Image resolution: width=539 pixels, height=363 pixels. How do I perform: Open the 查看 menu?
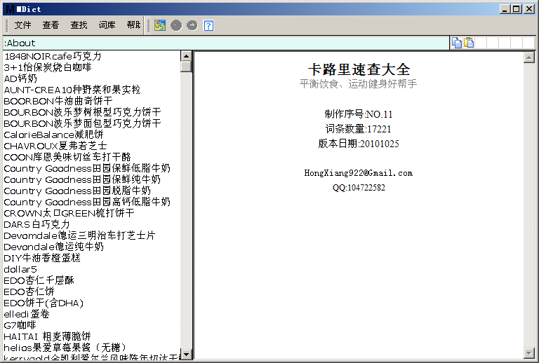(x=51, y=25)
